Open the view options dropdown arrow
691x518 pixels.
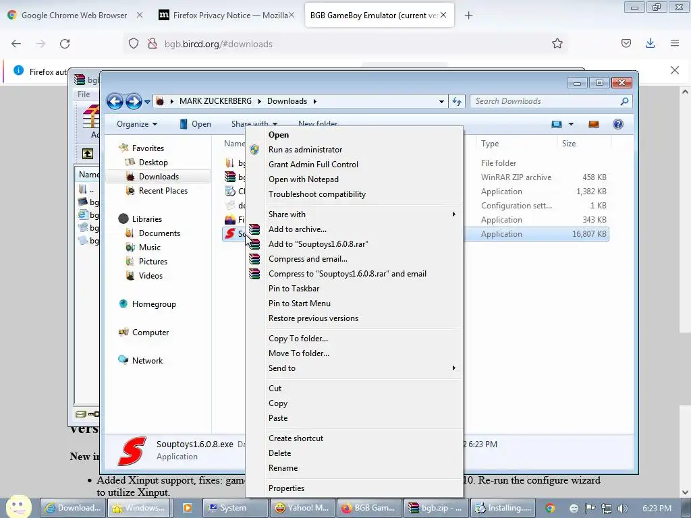[x=571, y=124]
